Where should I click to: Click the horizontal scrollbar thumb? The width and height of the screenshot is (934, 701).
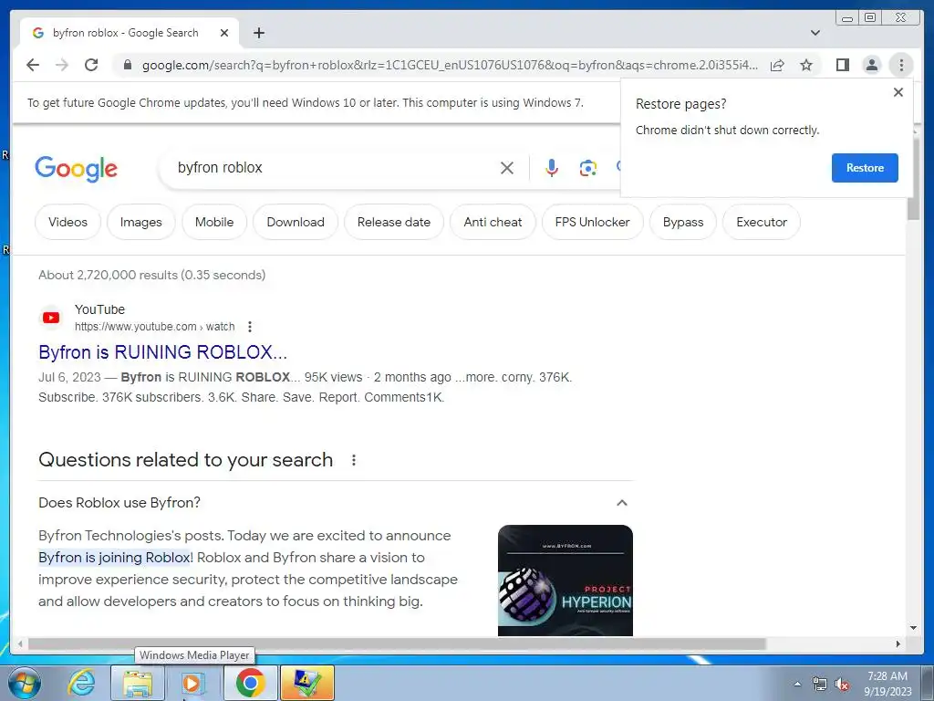pos(397,643)
